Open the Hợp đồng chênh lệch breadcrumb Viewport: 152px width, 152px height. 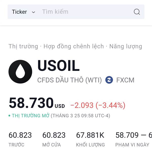pyautogui.click(x=74, y=46)
